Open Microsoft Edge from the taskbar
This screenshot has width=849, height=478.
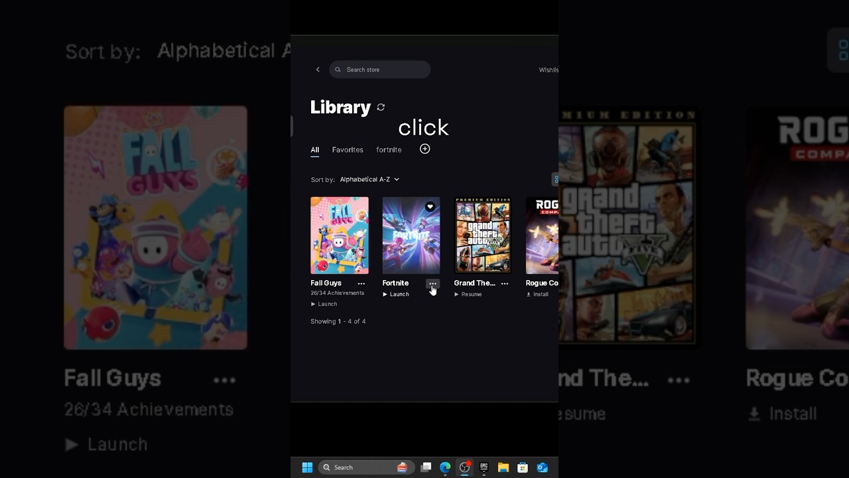coord(445,467)
